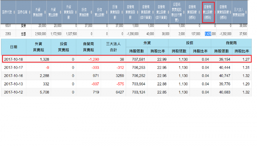Screen dimensions: 257x146
Task: Sort by 自營商買賣超股數(避險) column arrows
Action: point(230,12)
